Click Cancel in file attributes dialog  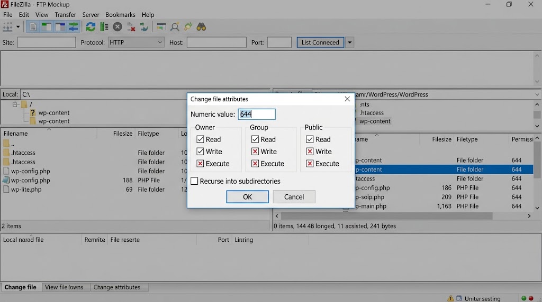pos(294,197)
